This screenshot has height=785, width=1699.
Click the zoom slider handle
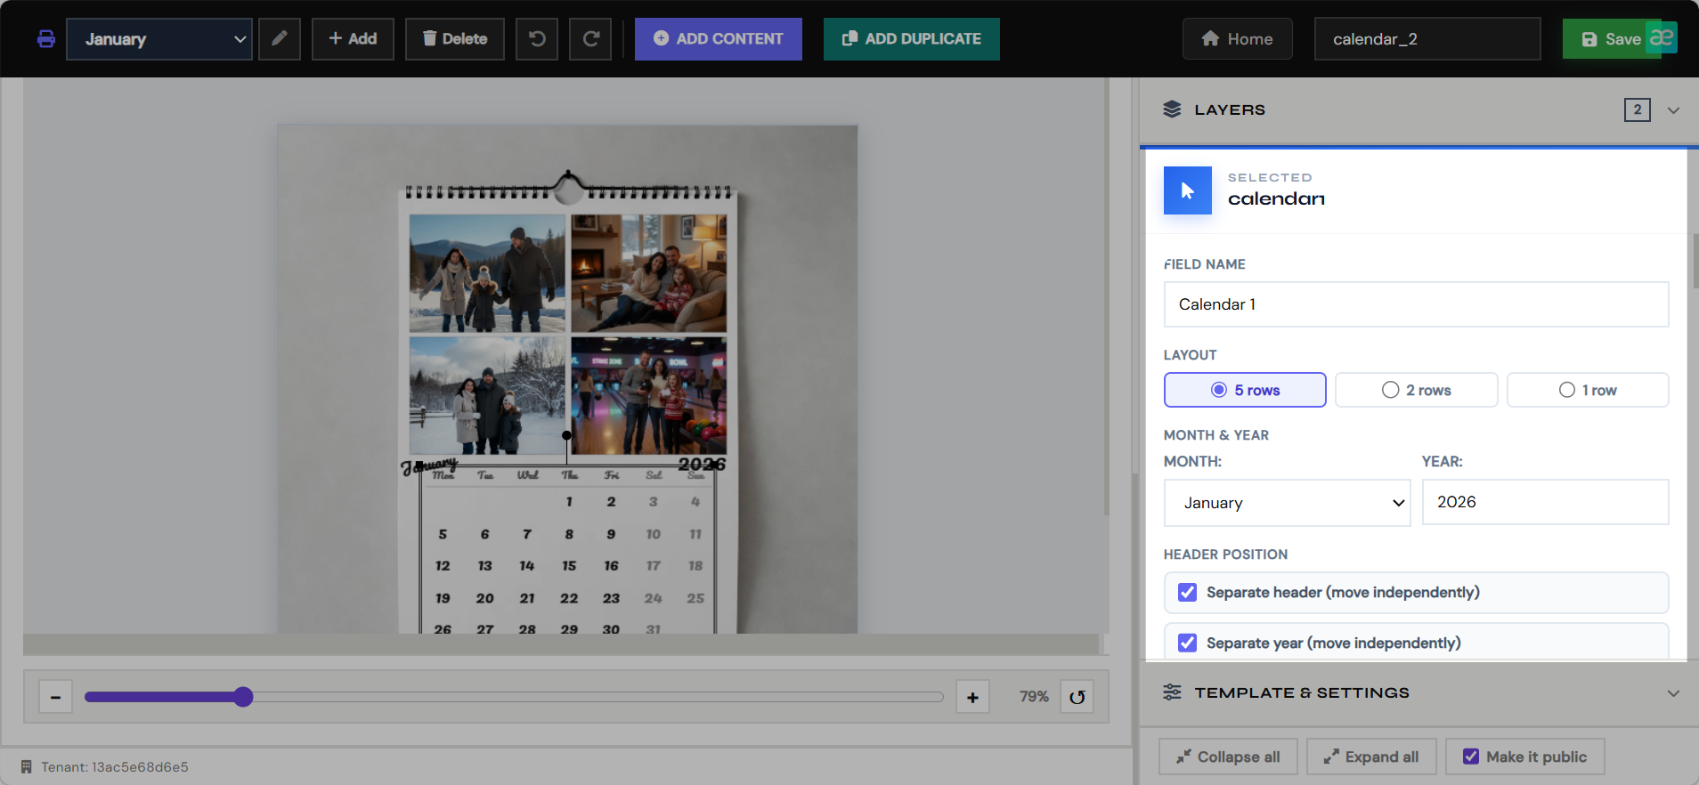[243, 697]
